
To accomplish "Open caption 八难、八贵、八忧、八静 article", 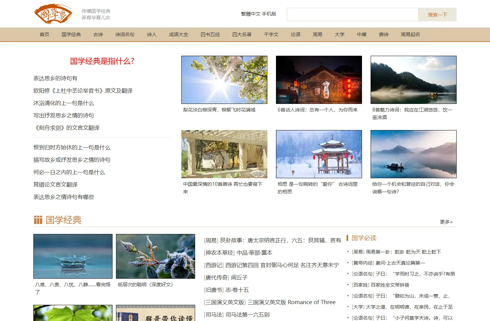I will (x=73, y=288).
